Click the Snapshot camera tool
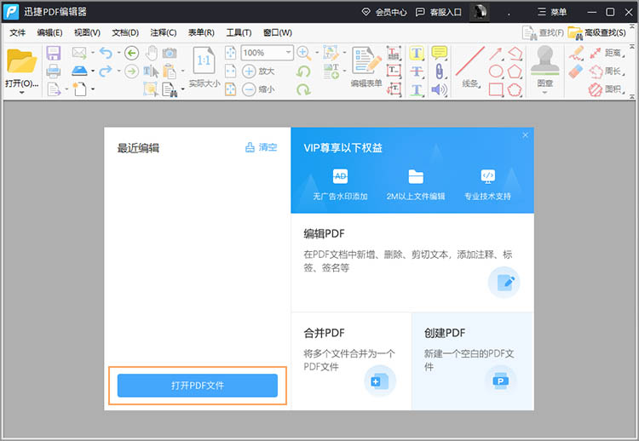The image size is (639, 441). [x=170, y=53]
